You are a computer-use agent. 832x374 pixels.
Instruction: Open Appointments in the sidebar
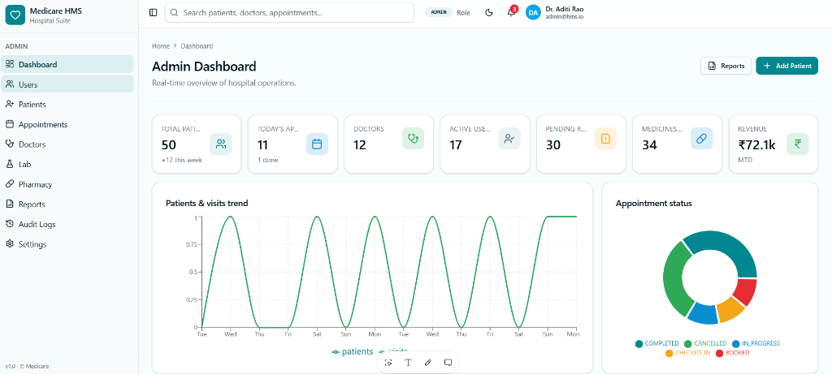(67, 124)
